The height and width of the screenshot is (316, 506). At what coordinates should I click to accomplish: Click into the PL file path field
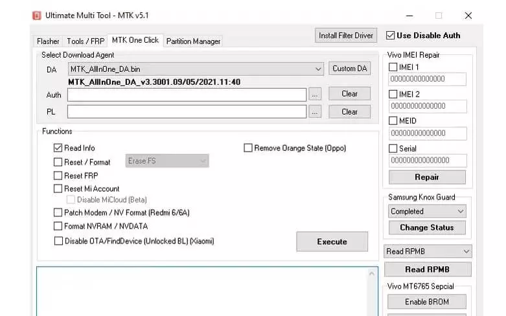pyautogui.click(x=187, y=111)
